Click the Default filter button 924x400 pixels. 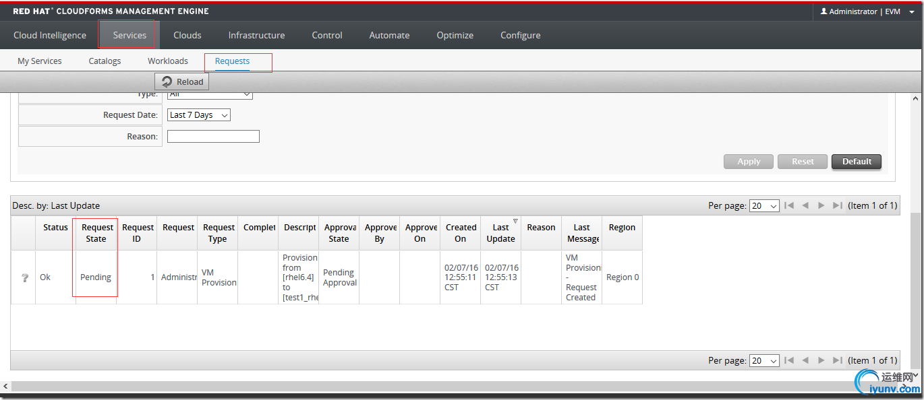[857, 162]
